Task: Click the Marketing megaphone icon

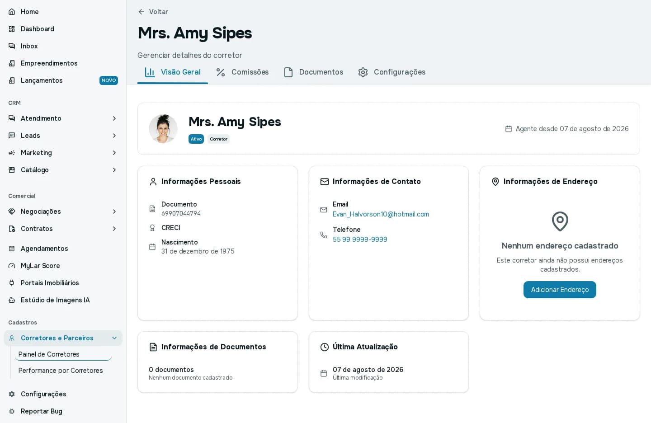Action: [12, 153]
